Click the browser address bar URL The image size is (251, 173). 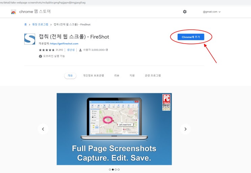point(43,3)
